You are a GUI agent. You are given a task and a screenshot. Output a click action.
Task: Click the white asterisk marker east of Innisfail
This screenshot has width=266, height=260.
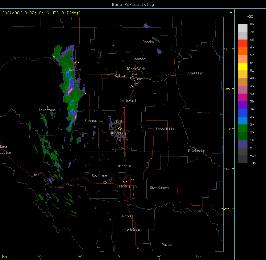155,94
